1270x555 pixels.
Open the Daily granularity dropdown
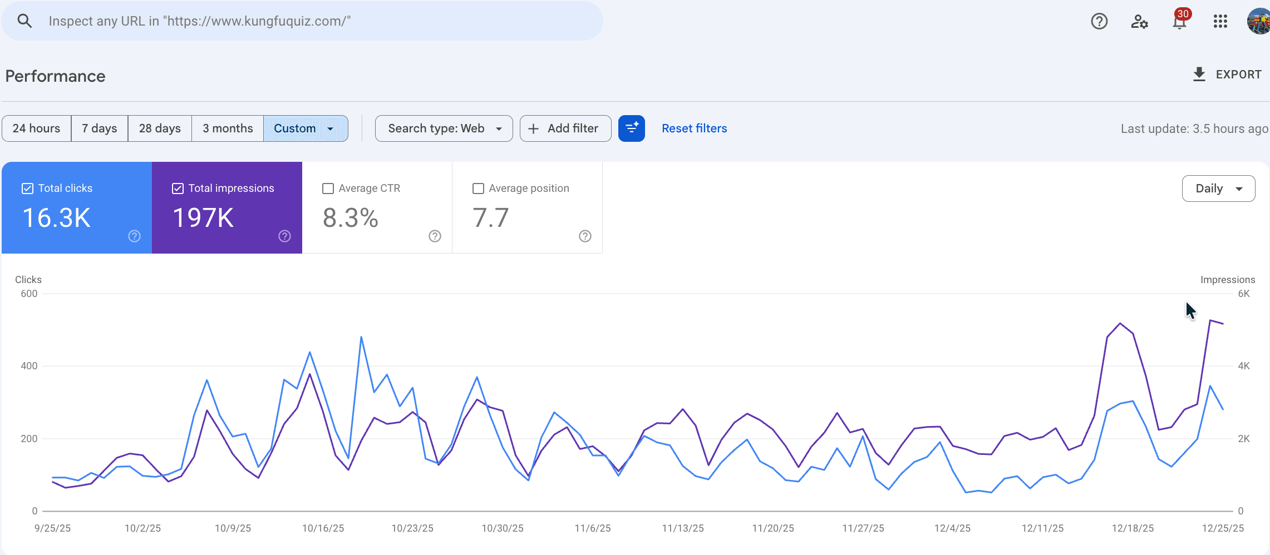[1218, 188]
